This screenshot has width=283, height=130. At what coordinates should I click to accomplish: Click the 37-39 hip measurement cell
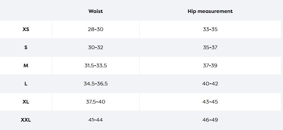[210, 65]
